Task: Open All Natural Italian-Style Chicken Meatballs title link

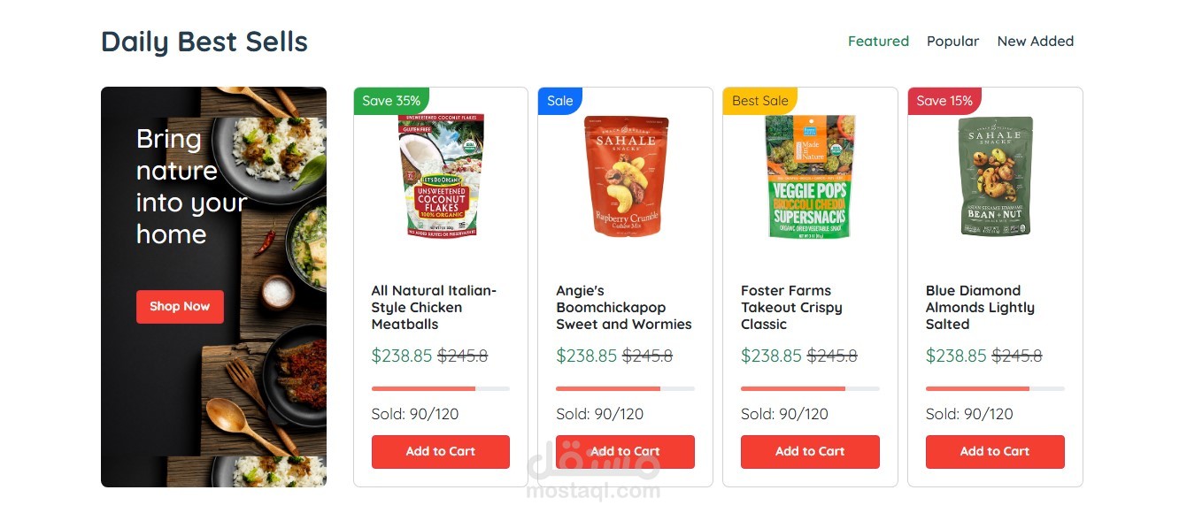Action: click(x=435, y=307)
